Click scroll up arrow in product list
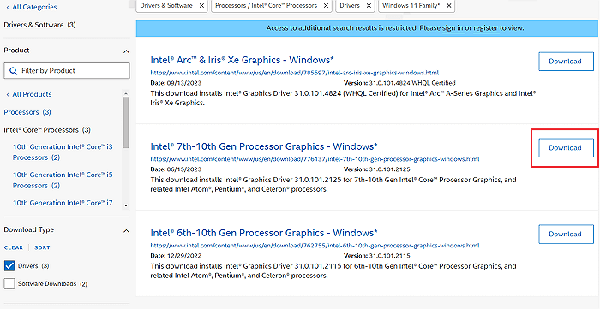This screenshot has width=600, height=309. [126, 93]
